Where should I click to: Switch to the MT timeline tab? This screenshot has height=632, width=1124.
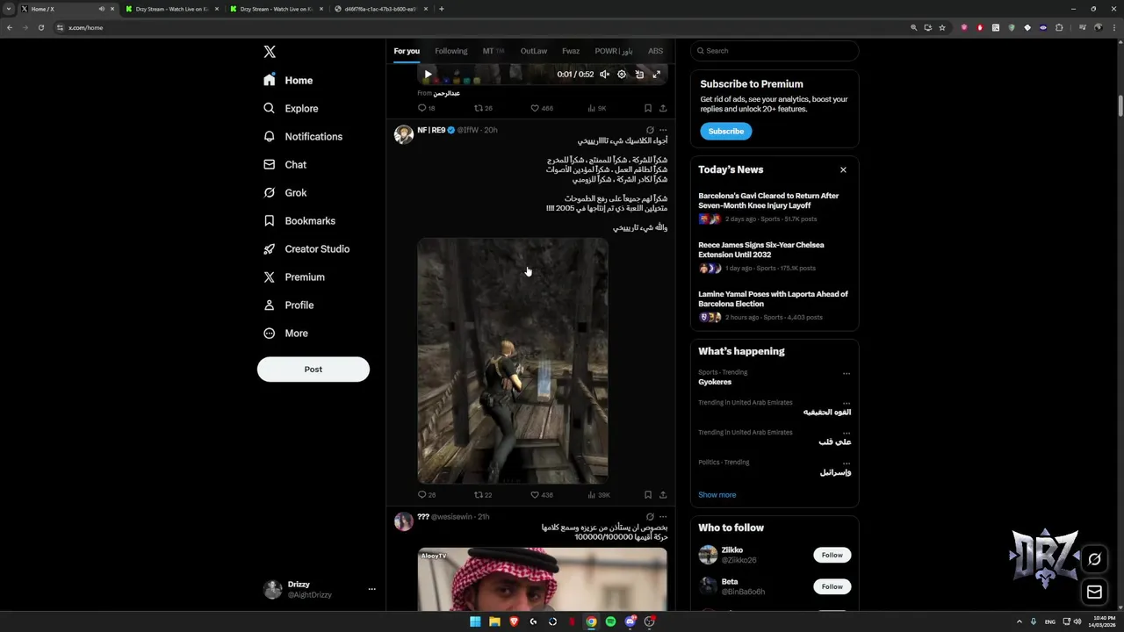point(493,51)
